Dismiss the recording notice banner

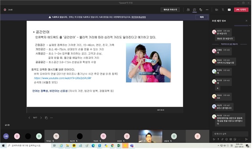(202, 17)
